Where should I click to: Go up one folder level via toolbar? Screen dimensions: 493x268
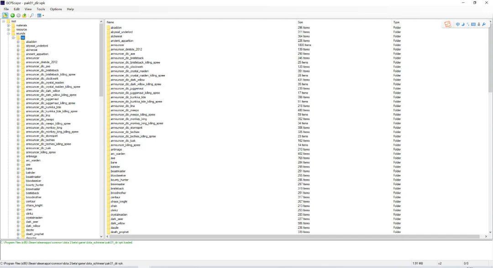click(x=24, y=15)
